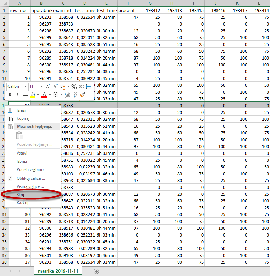Click cell 359103 in row 37
Image resolution: width=270 pixels, height=276 pixels.
63,255
